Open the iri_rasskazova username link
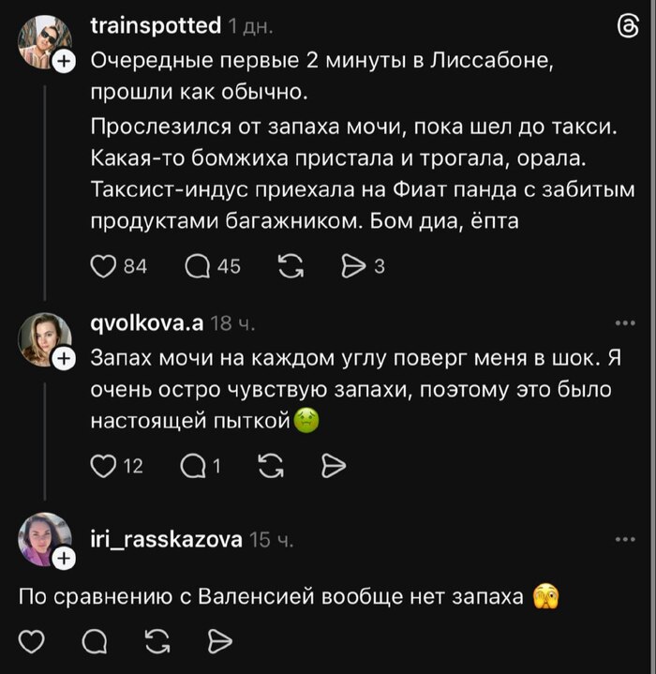 [x=166, y=539]
